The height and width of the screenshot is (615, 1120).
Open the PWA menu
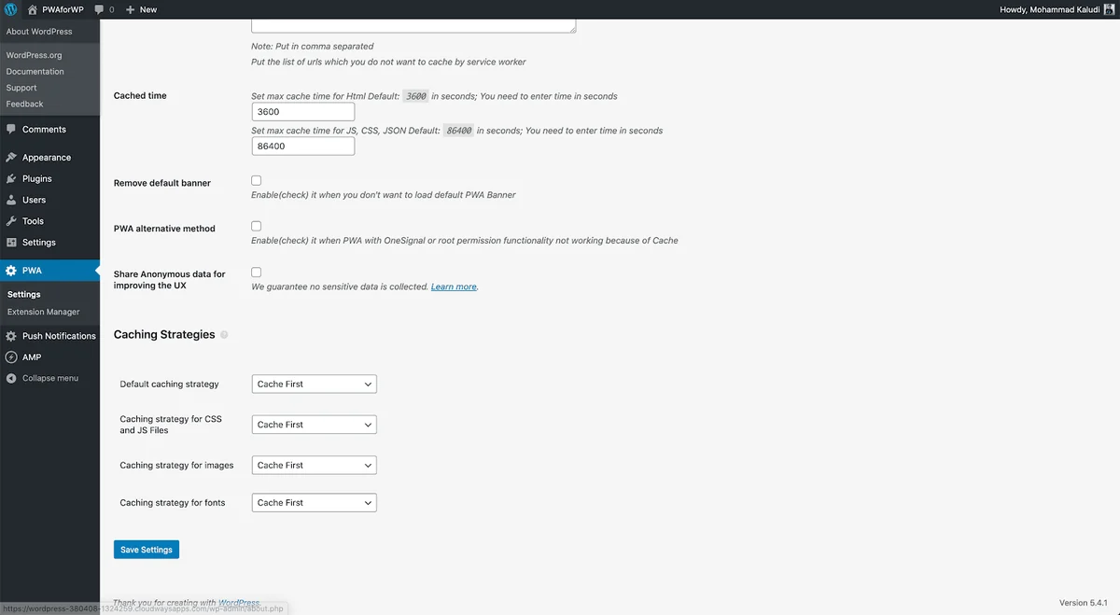tap(49, 271)
